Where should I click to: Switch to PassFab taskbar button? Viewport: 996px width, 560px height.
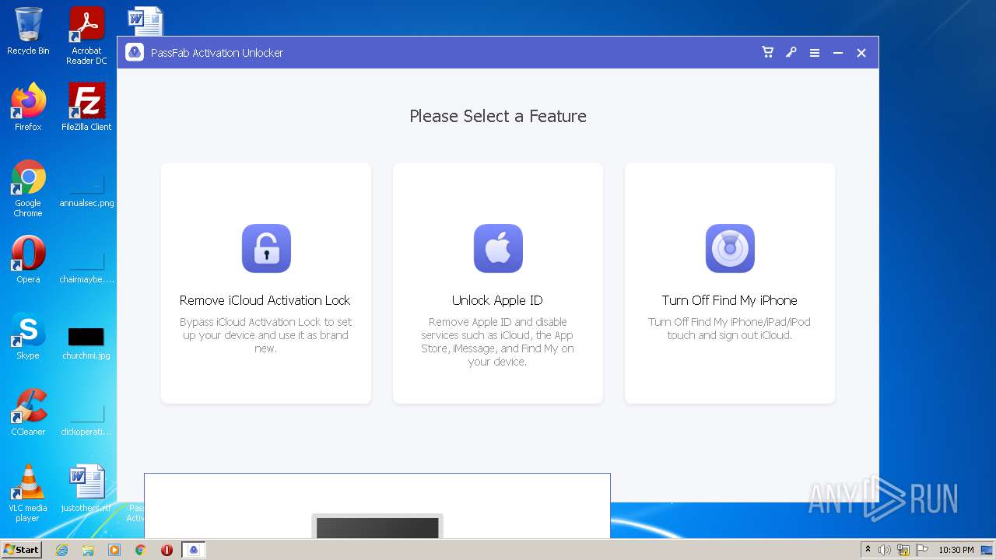click(x=194, y=550)
